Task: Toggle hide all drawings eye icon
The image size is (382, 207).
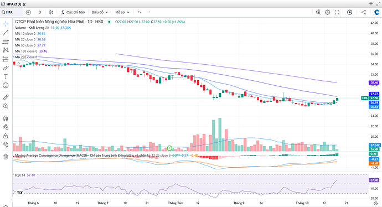Action: pyautogui.click(x=6, y=144)
